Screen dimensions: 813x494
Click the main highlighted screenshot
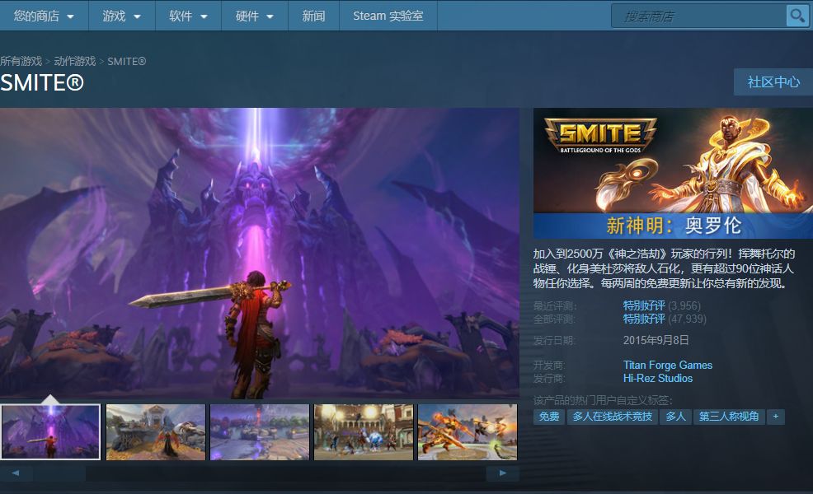[x=260, y=254]
